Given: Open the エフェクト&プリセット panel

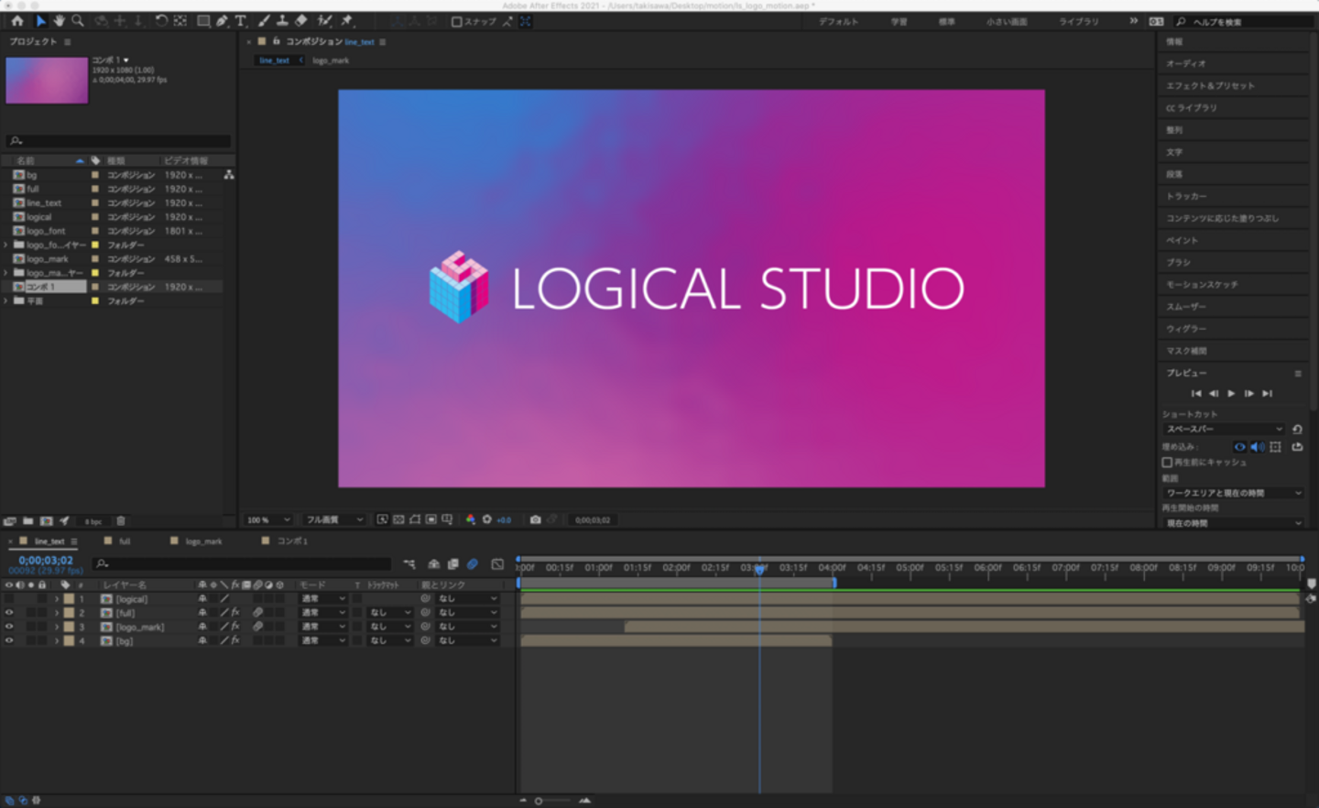Looking at the screenshot, I should [1210, 85].
